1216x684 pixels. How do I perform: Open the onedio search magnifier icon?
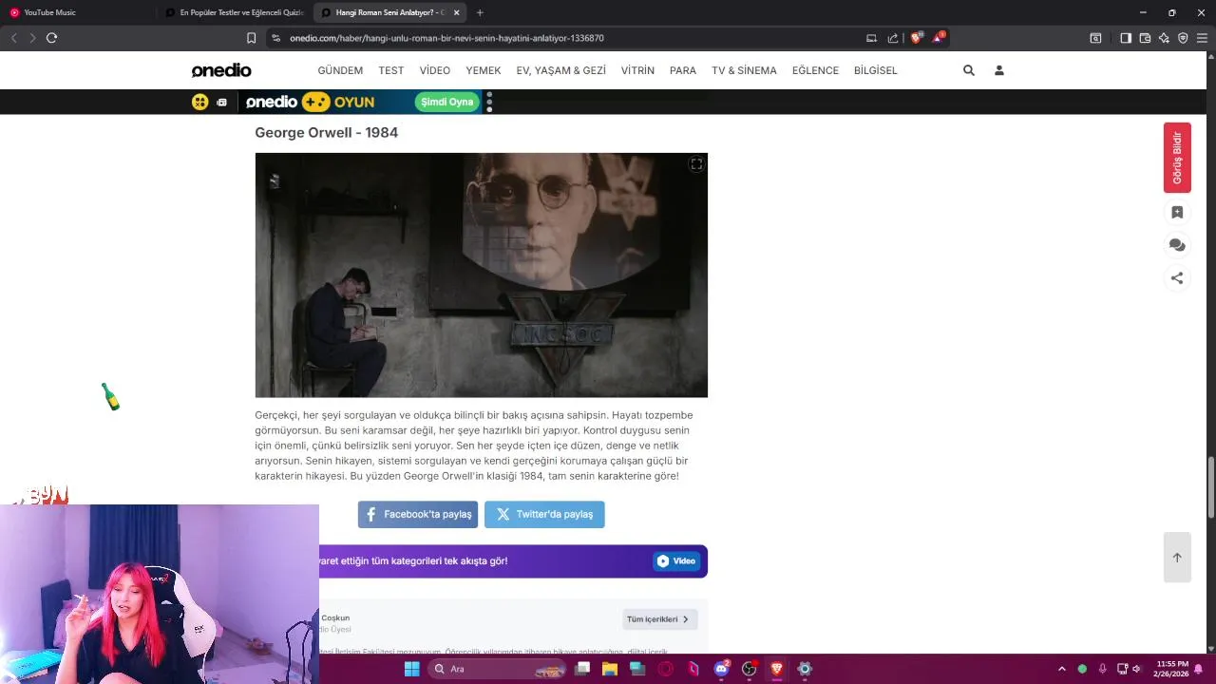pyautogui.click(x=969, y=70)
